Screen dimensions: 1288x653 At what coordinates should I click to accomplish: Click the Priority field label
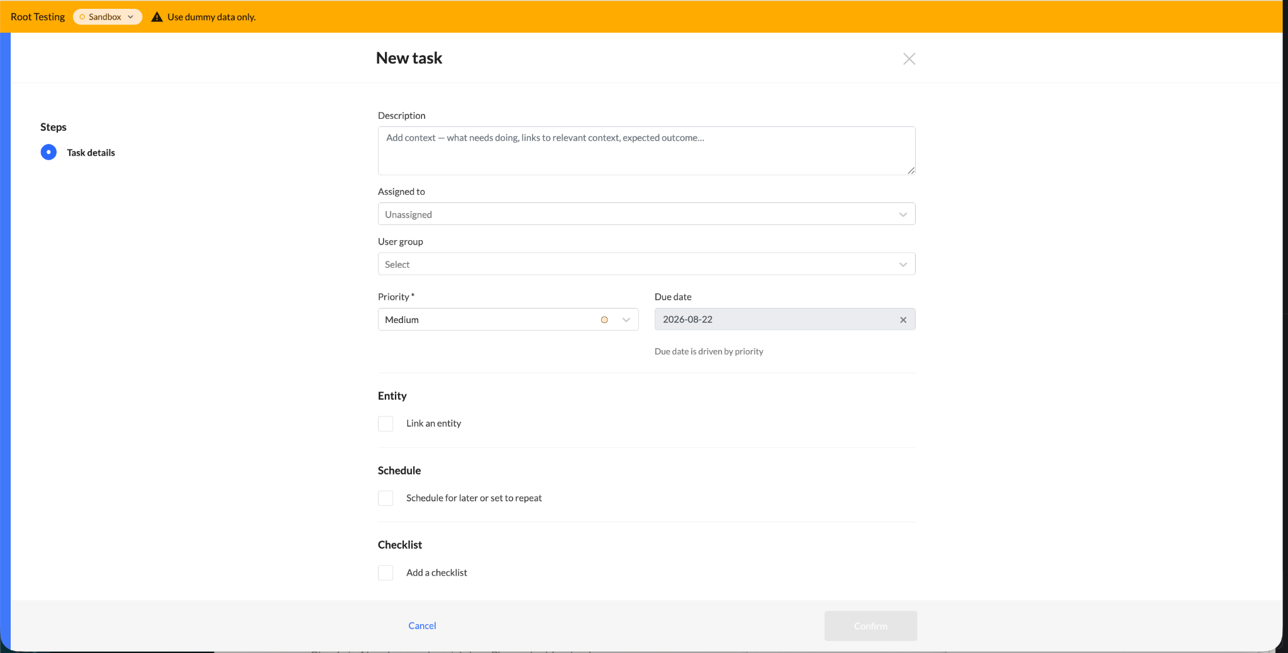tap(396, 297)
